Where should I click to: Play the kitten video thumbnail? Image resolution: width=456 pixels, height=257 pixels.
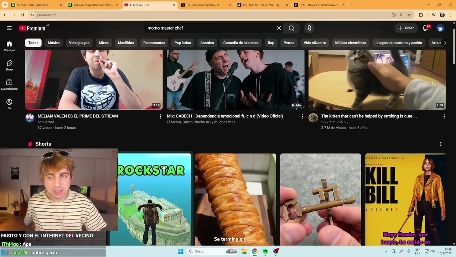(377, 80)
